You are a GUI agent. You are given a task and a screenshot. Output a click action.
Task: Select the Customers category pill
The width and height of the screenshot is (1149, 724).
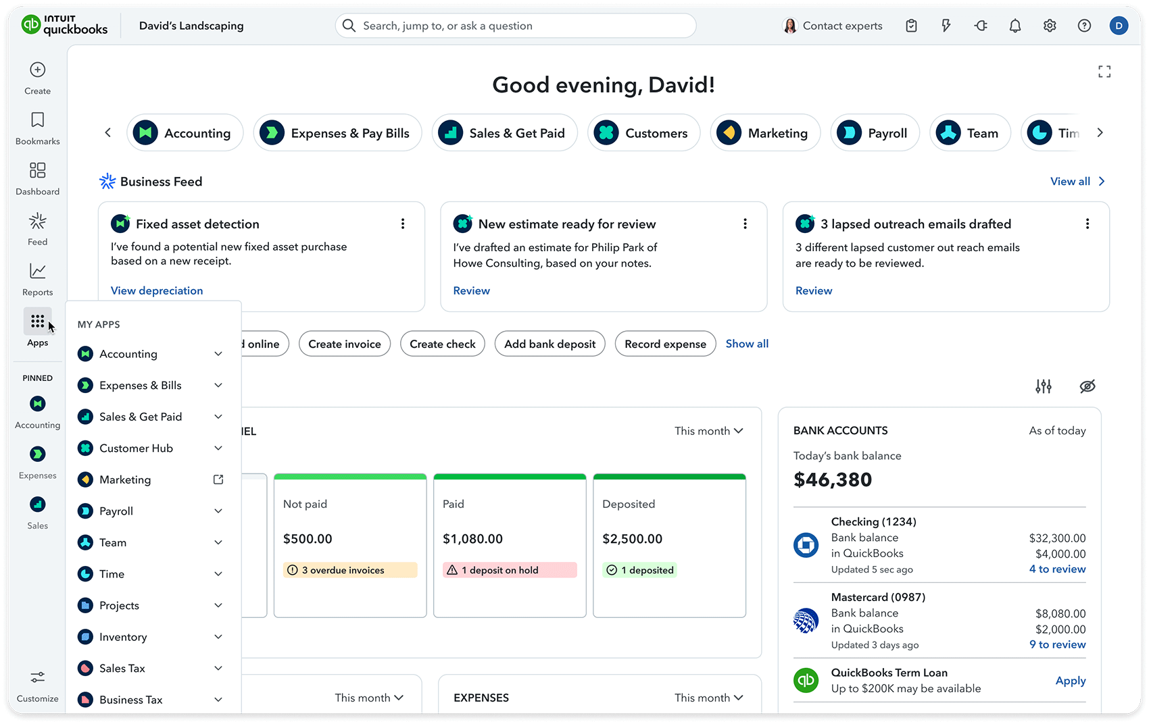(x=643, y=133)
